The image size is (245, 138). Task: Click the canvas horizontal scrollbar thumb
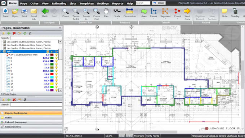[147, 132]
